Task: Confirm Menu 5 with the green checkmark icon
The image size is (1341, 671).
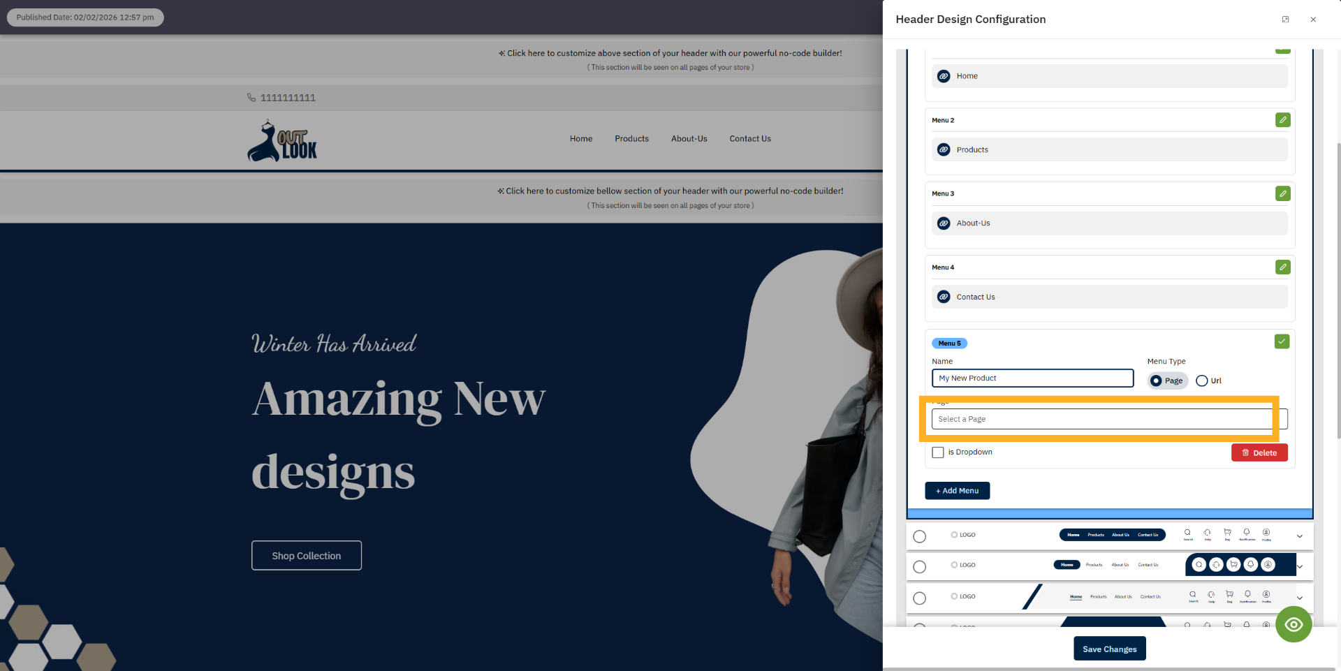Action: (1282, 341)
